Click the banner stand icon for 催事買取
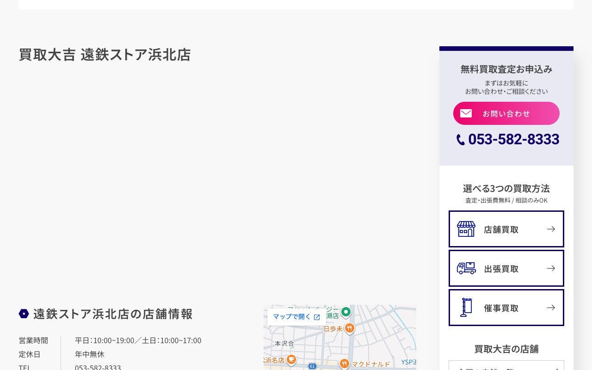The image size is (592, 370). [x=466, y=308]
